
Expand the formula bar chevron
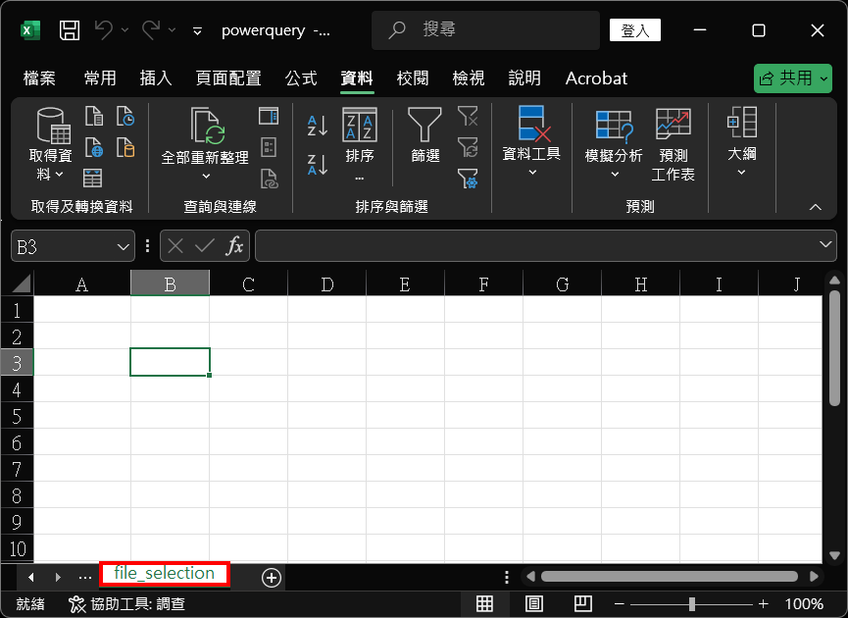(825, 244)
